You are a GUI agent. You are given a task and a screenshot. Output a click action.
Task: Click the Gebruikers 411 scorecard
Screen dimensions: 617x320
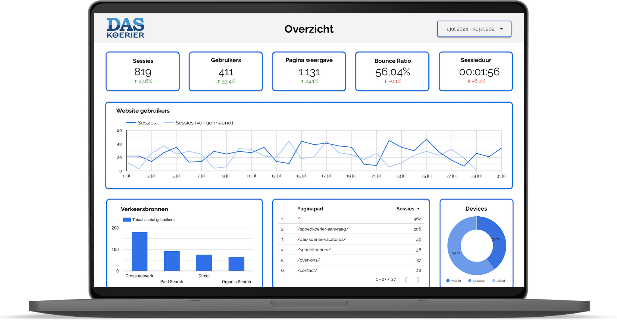226,71
